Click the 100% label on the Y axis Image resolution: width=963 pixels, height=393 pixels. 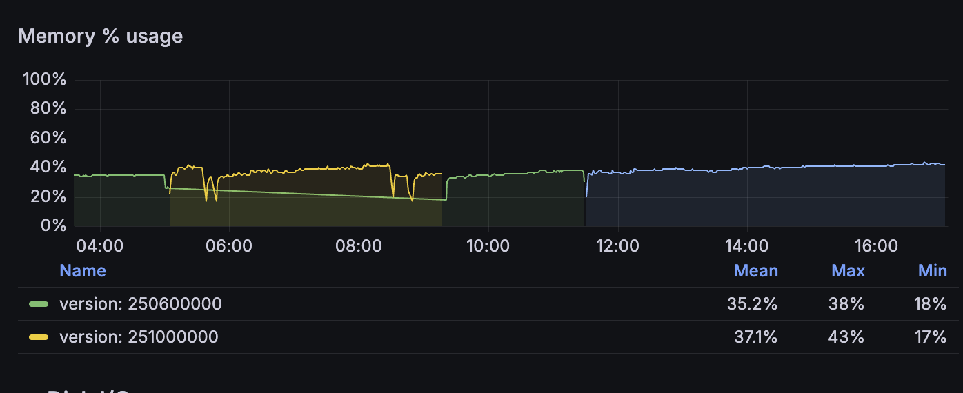coord(45,79)
